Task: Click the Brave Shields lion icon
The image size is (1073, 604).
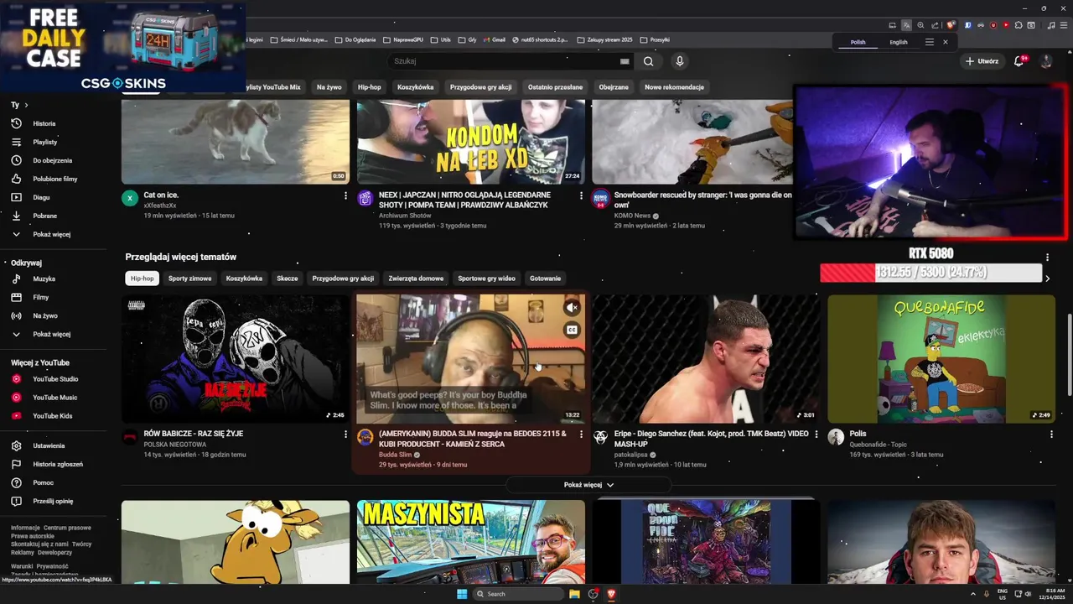Action: tap(951, 25)
